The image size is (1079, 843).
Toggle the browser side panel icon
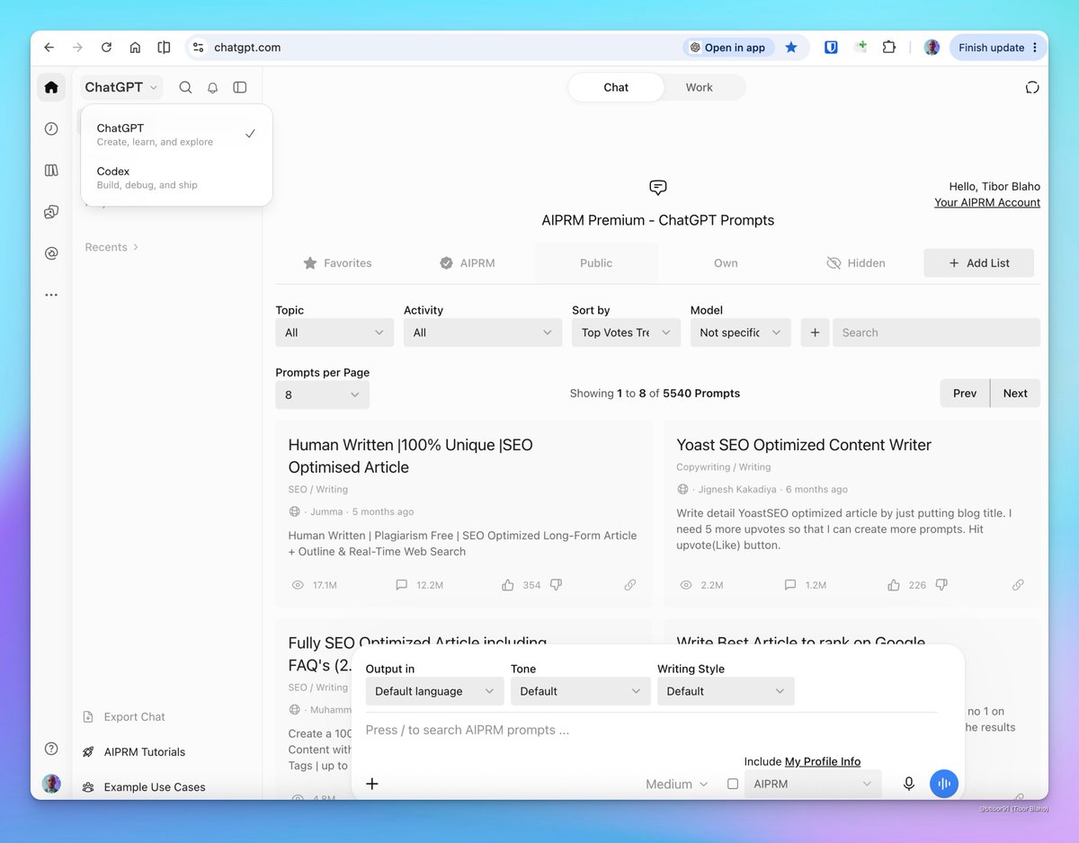164,48
